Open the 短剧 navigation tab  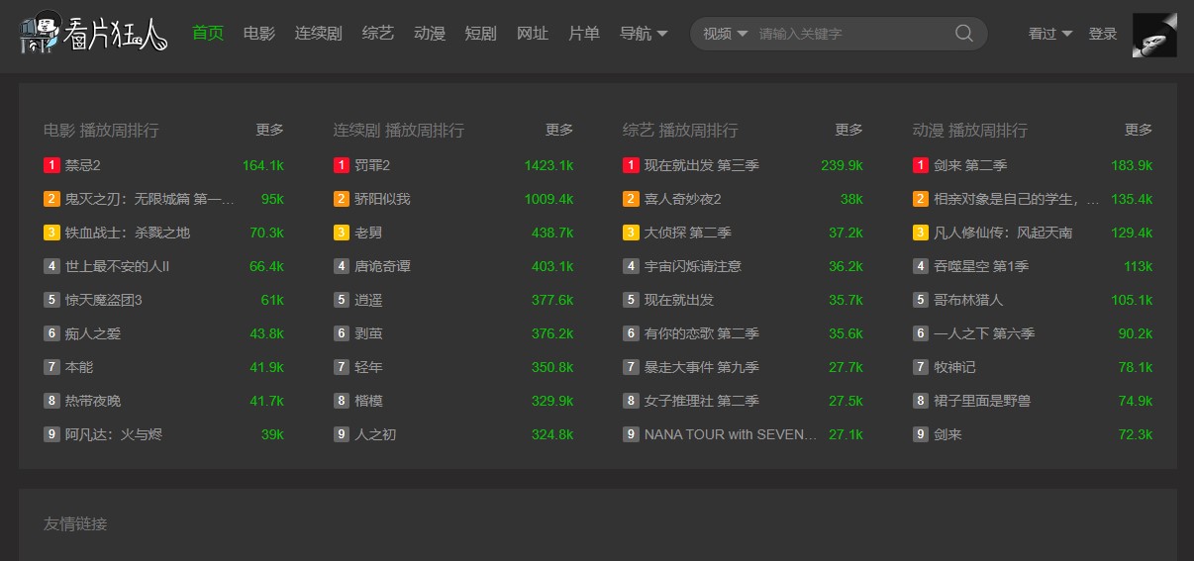coord(481,34)
